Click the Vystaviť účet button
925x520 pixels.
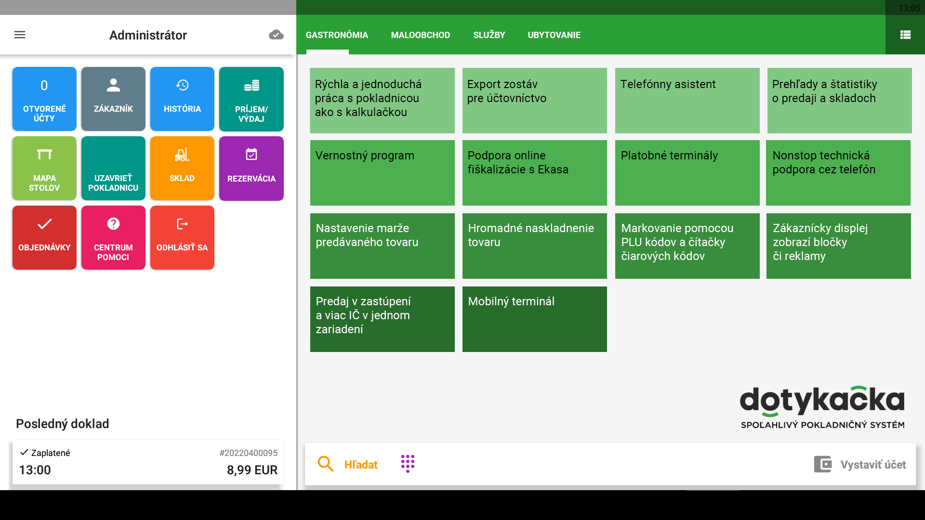860,465
